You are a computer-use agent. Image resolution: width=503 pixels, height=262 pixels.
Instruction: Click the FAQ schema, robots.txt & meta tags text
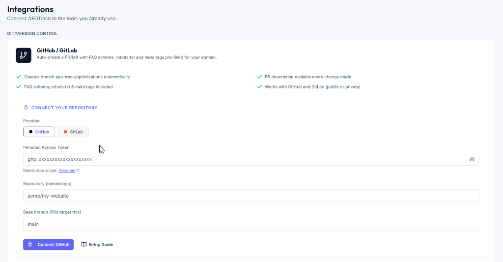[x=68, y=87]
